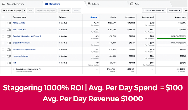Click the Campaigns folder icon
This screenshot has height=110, width=188.
tap(46, 4)
